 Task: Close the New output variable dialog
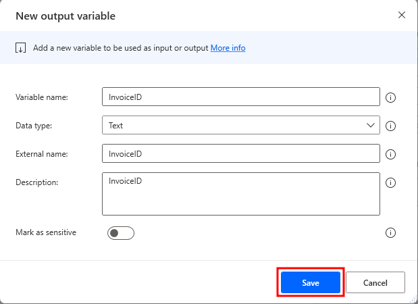coord(402,15)
